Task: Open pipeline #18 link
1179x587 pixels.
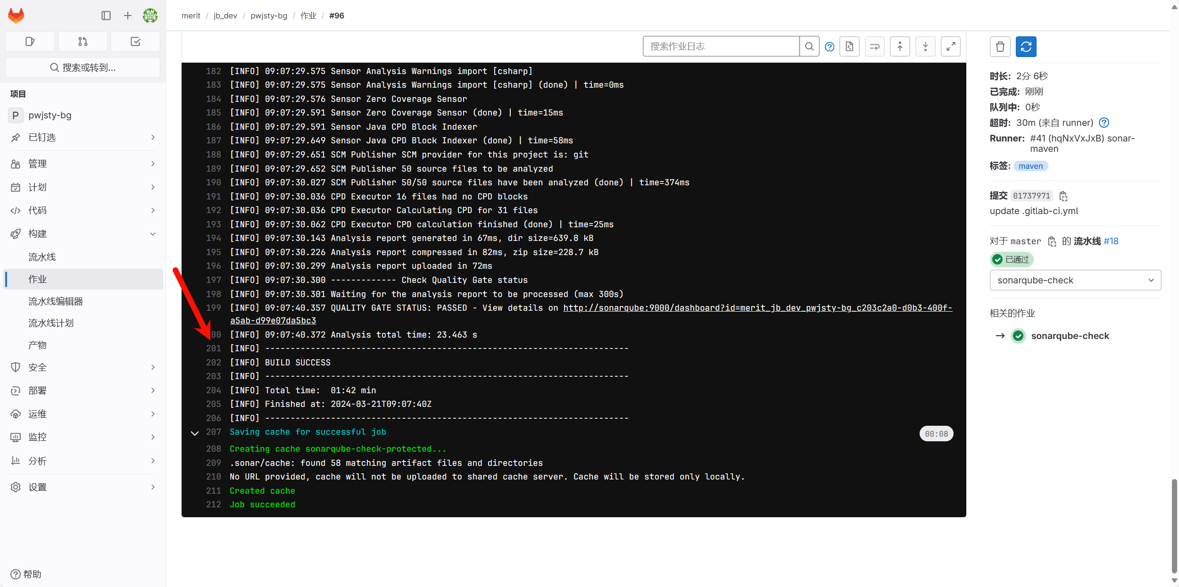Action: [1111, 241]
